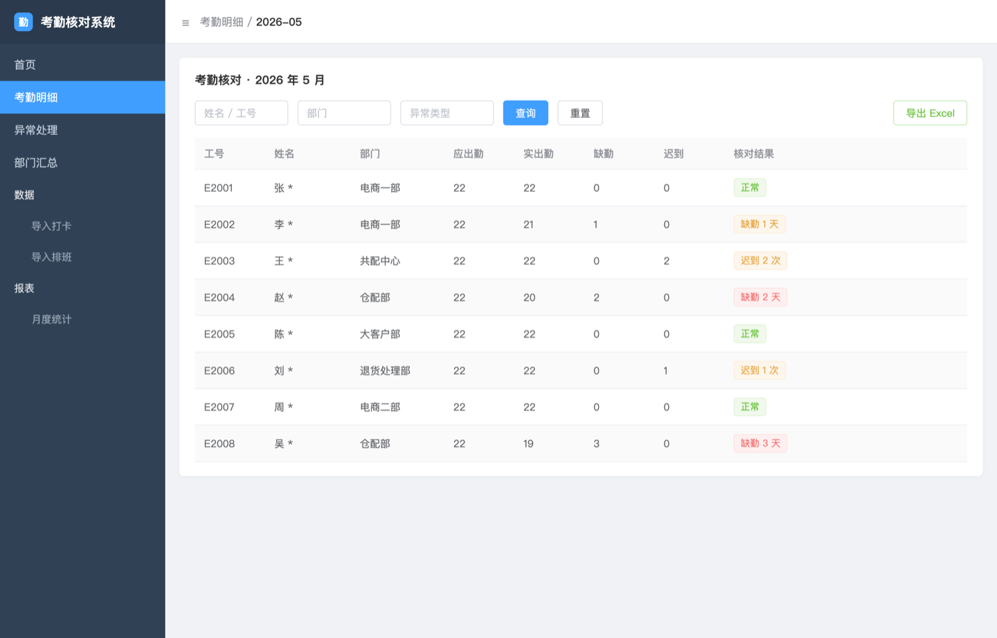Click 正常 tag in E2005 row
997x638 pixels.
pos(750,334)
